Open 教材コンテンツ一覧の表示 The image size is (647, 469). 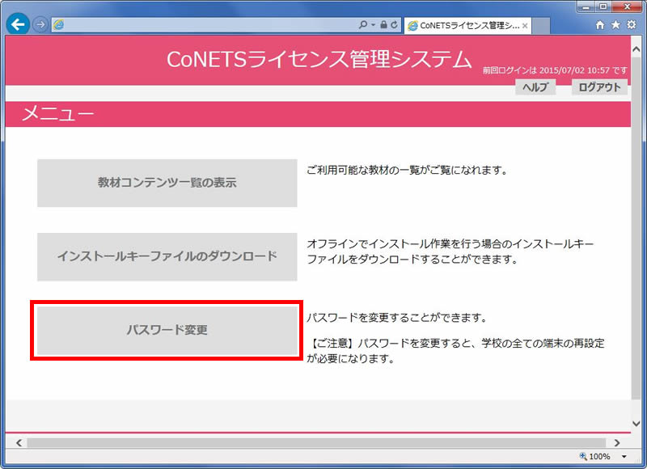[167, 183]
